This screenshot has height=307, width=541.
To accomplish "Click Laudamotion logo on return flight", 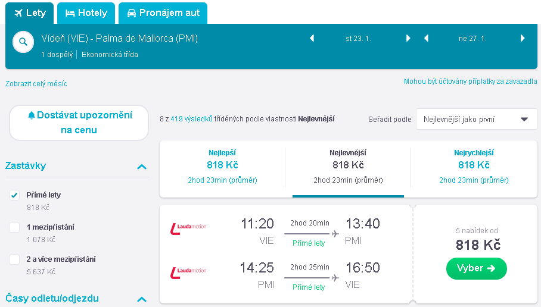I will pyautogui.click(x=188, y=273).
